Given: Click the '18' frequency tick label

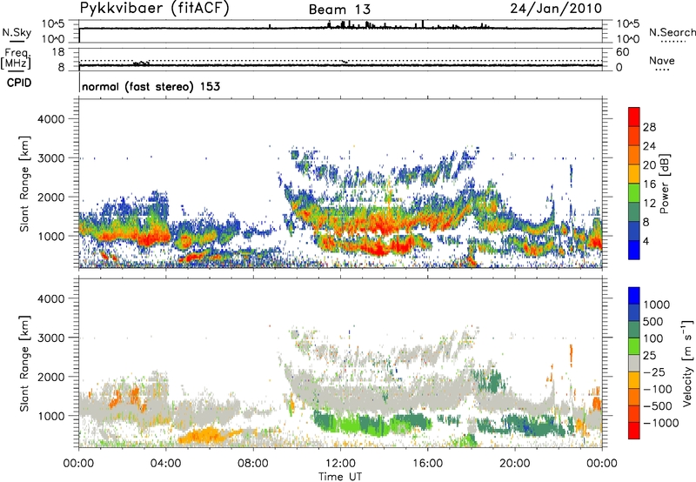Looking at the screenshot, I should pos(58,52).
